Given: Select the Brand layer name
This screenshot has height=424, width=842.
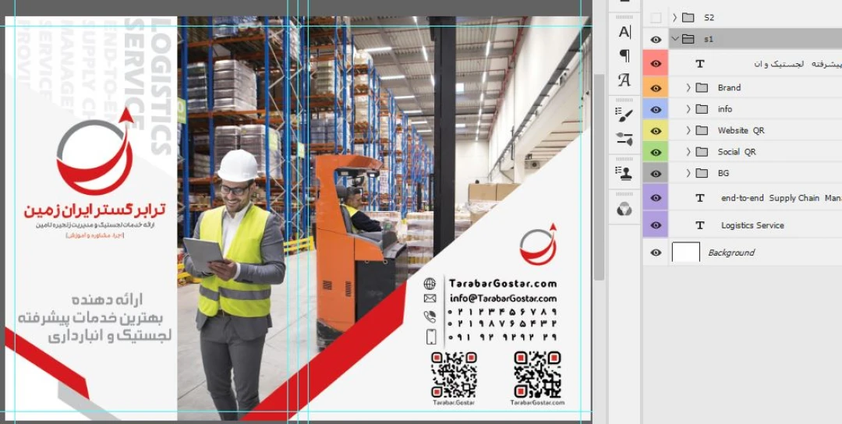Looking at the screenshot, I should (x=729, y=87).
